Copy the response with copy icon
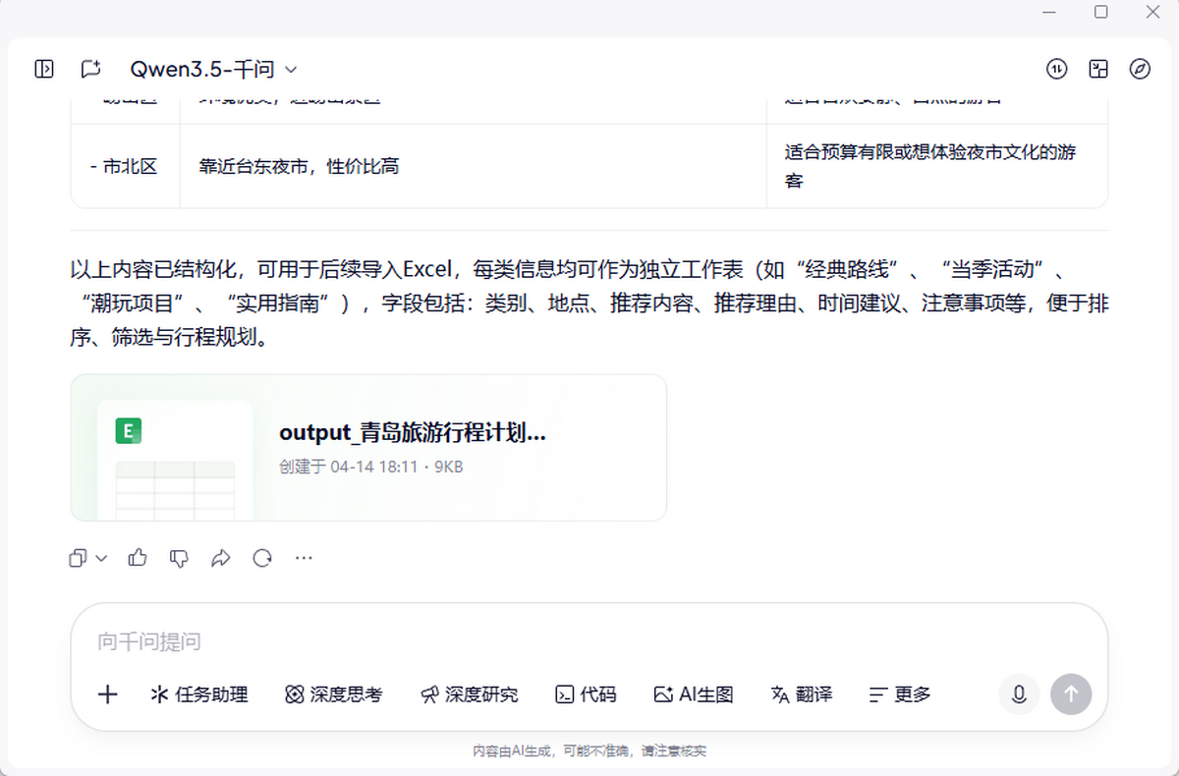Image resolution: width=1179 pixels, height=776 pixels. tap(78, 558)
